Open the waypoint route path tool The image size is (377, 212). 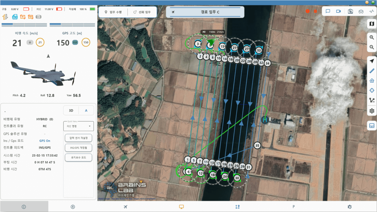point(372,100)
